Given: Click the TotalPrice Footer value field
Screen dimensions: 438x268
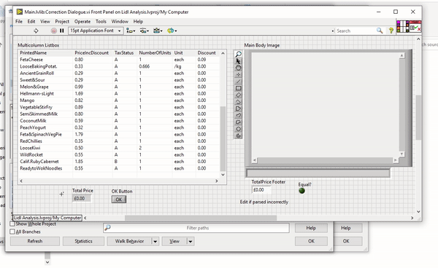Looking at the screenshot, I should pos(261,190).
